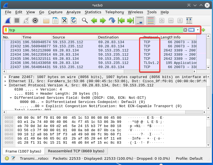
Task: Sort by the Info column header
Action: click(185, 37)
